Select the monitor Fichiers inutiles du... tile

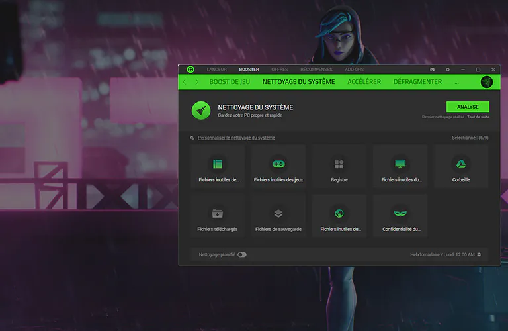tap(400, 167)
